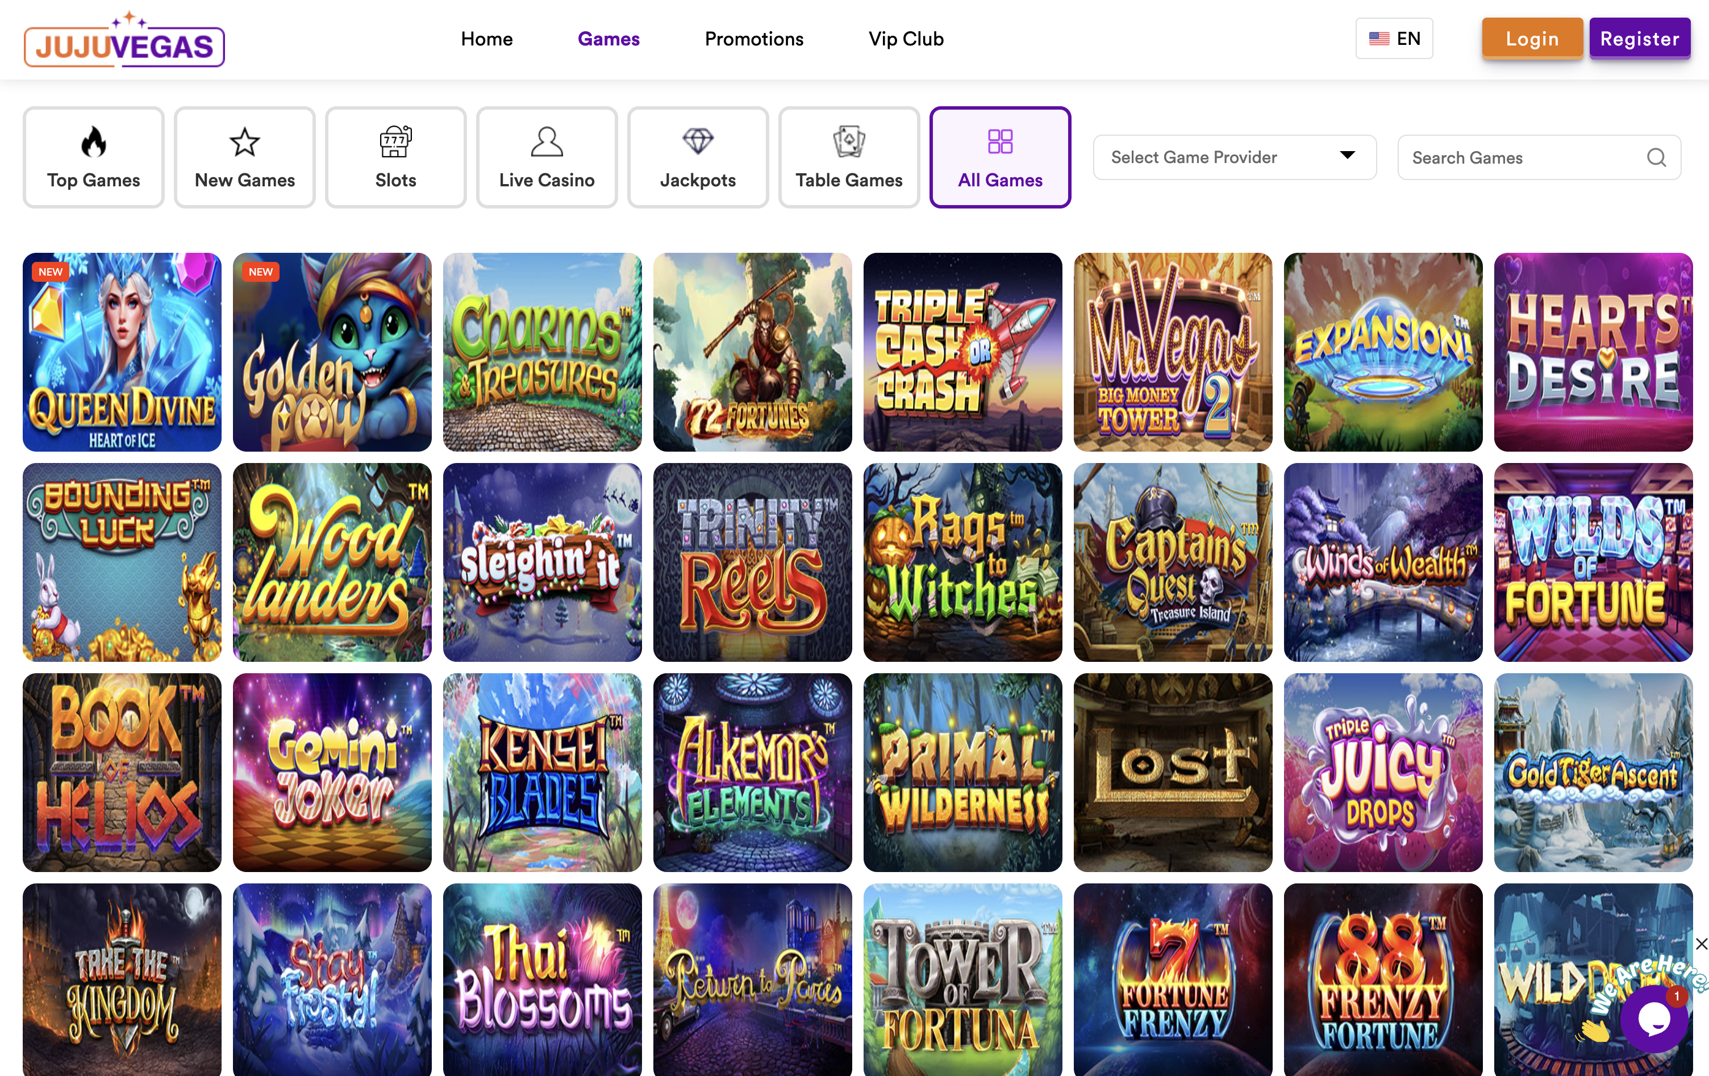Open the Sleighin' It game
Screen dimensions: 1709x1076
click(542, 562)
